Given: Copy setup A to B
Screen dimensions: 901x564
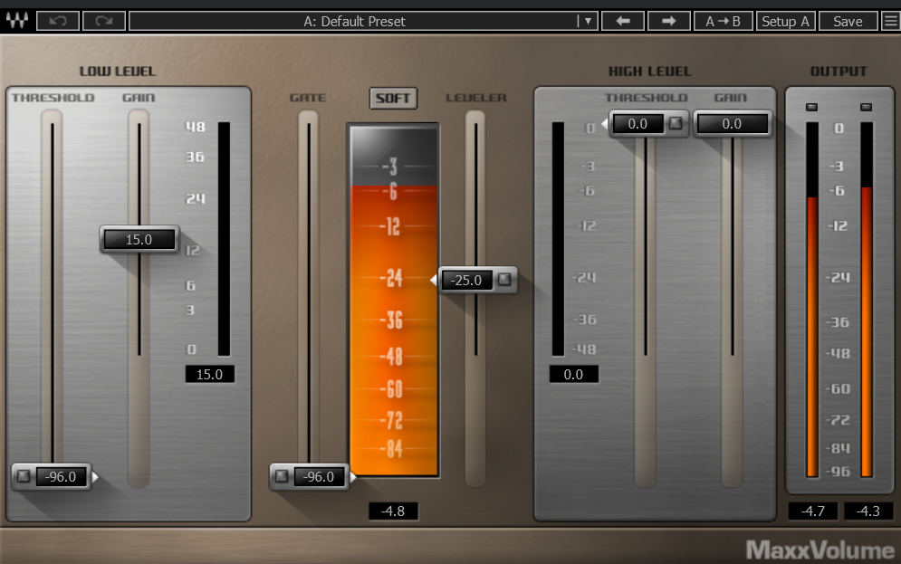Looking at the screenshot, I should click(x=723, y=21).
